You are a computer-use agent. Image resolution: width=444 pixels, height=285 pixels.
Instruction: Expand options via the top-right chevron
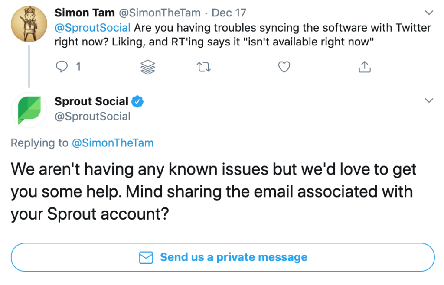[x=429, y=13]
